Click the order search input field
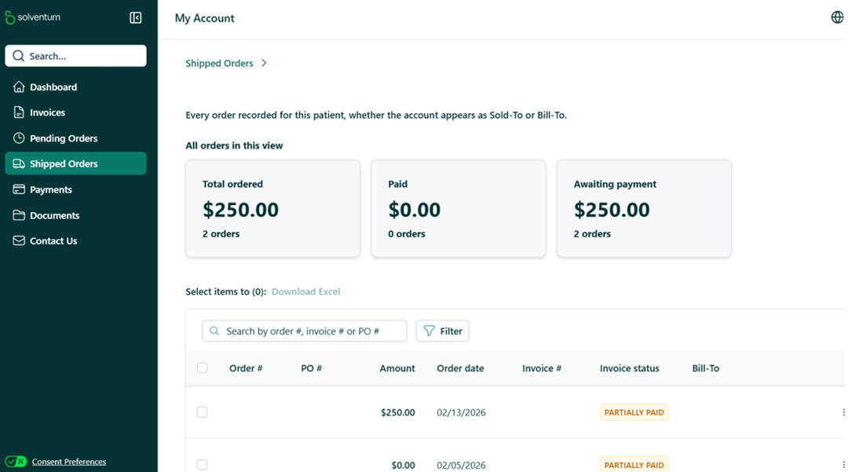Screen dimensions: 848x472 tap(305, 331)
